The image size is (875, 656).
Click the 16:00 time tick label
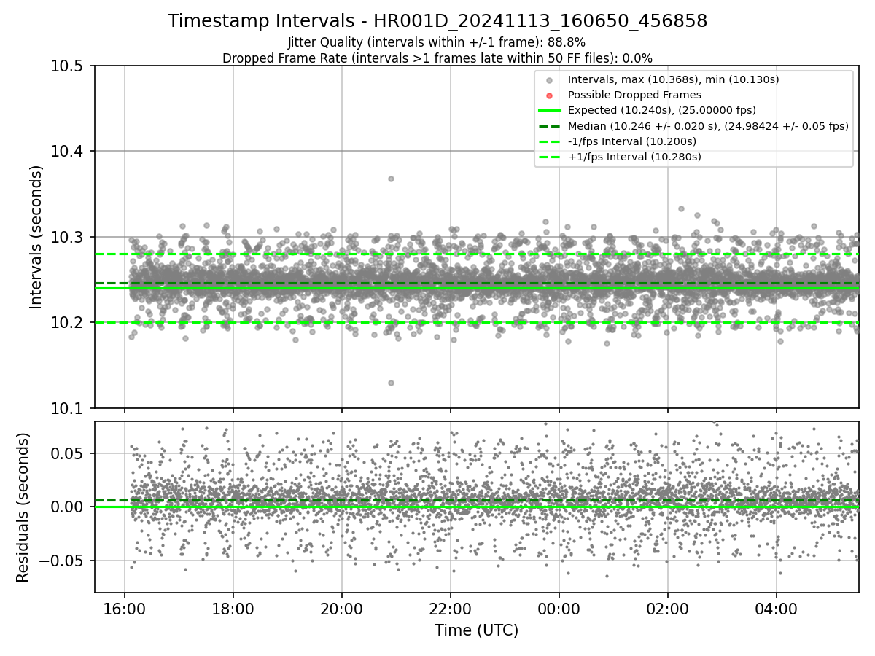[x=125, y=607]
